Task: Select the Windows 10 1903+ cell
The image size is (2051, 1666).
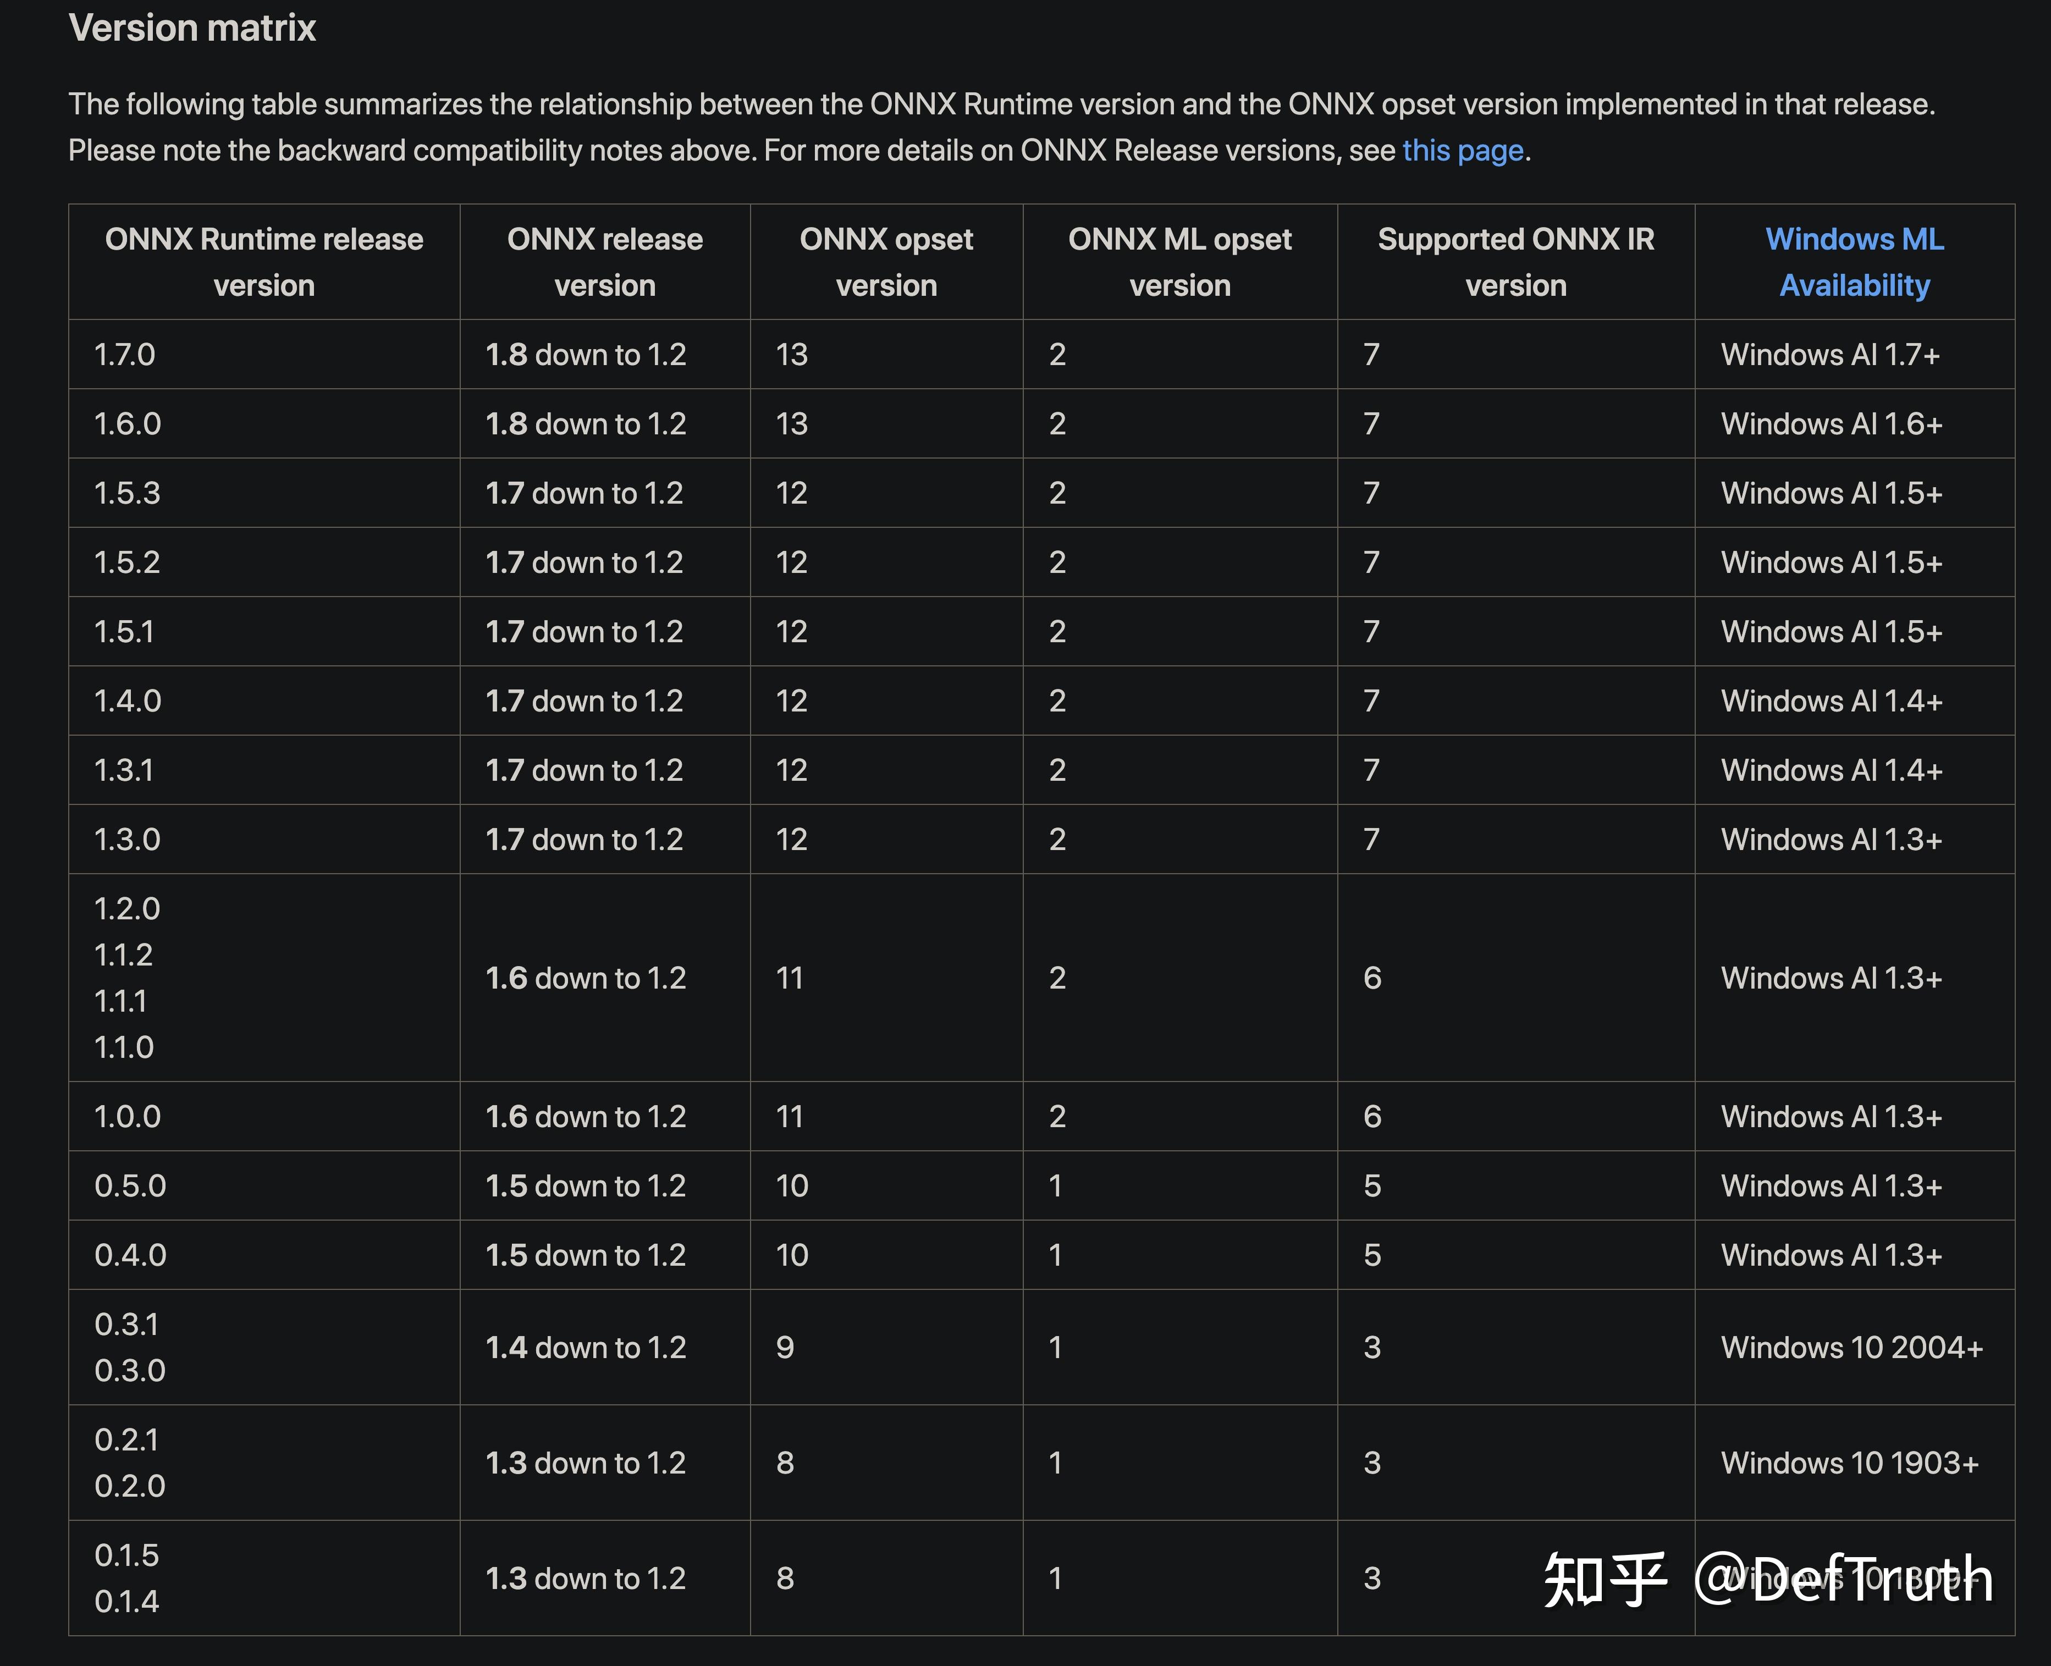Action: click(x=1849, y=1463)
